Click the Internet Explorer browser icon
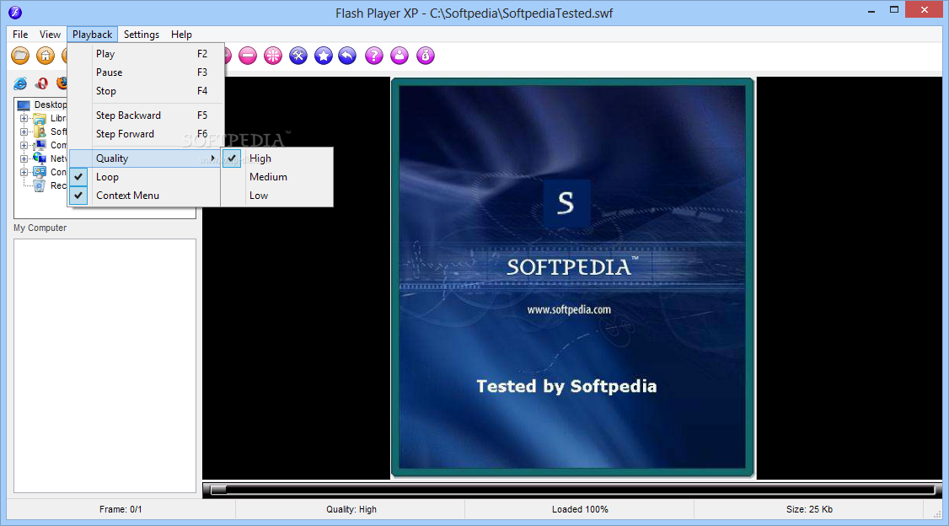Viewport: 949px width, 526px height. pos(20,83)
